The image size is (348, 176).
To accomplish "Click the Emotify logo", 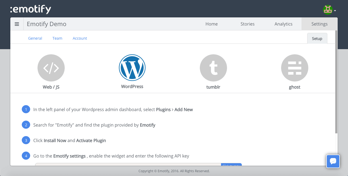I will [x=31, y=10].
